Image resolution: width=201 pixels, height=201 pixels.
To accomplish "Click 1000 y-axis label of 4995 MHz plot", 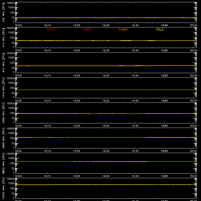I will coord(11,133).
